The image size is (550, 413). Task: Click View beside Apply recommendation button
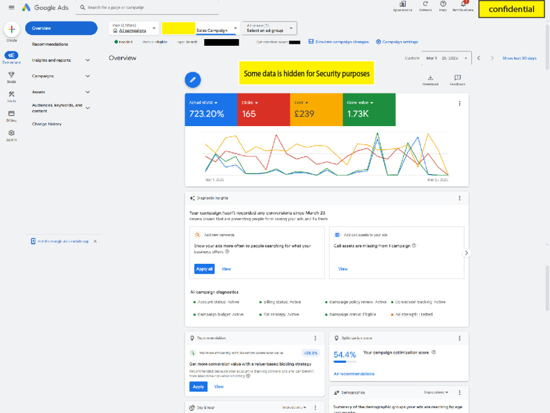pyautogui.click(x=219, y=387)
